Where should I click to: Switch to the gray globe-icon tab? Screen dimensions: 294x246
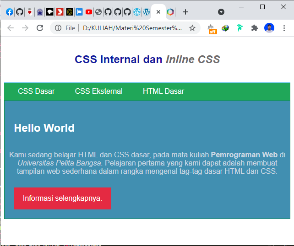(x=98, y=12)
